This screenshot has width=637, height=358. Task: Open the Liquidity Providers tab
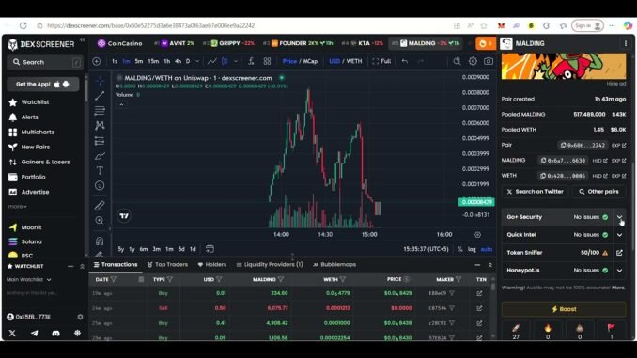[270, 265]
